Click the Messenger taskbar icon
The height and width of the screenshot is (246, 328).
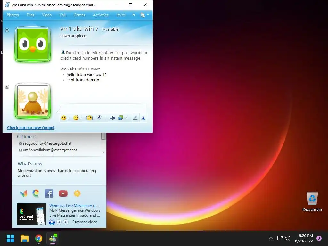pos(53,238)
